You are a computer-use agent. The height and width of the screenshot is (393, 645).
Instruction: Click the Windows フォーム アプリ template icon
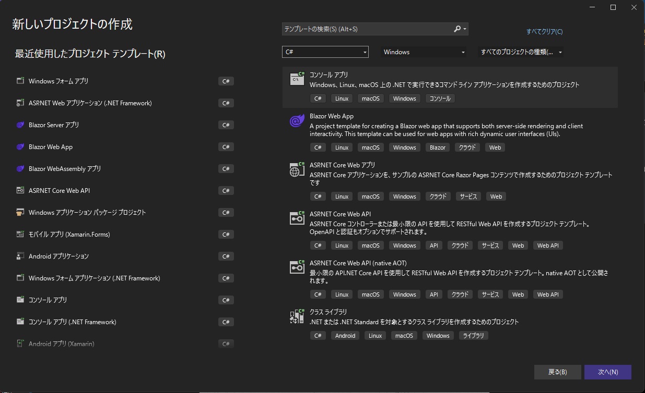(x=20, y=81)
